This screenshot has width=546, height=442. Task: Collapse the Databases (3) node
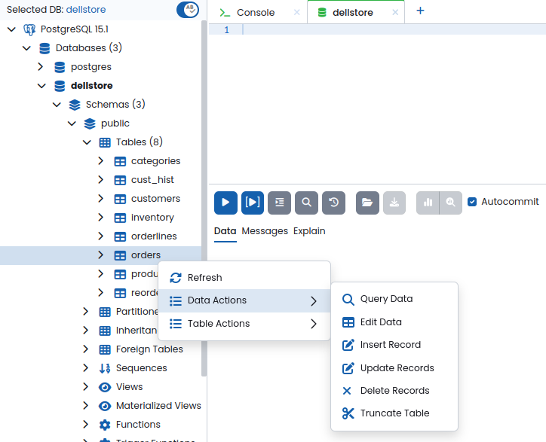click(26, 48)
